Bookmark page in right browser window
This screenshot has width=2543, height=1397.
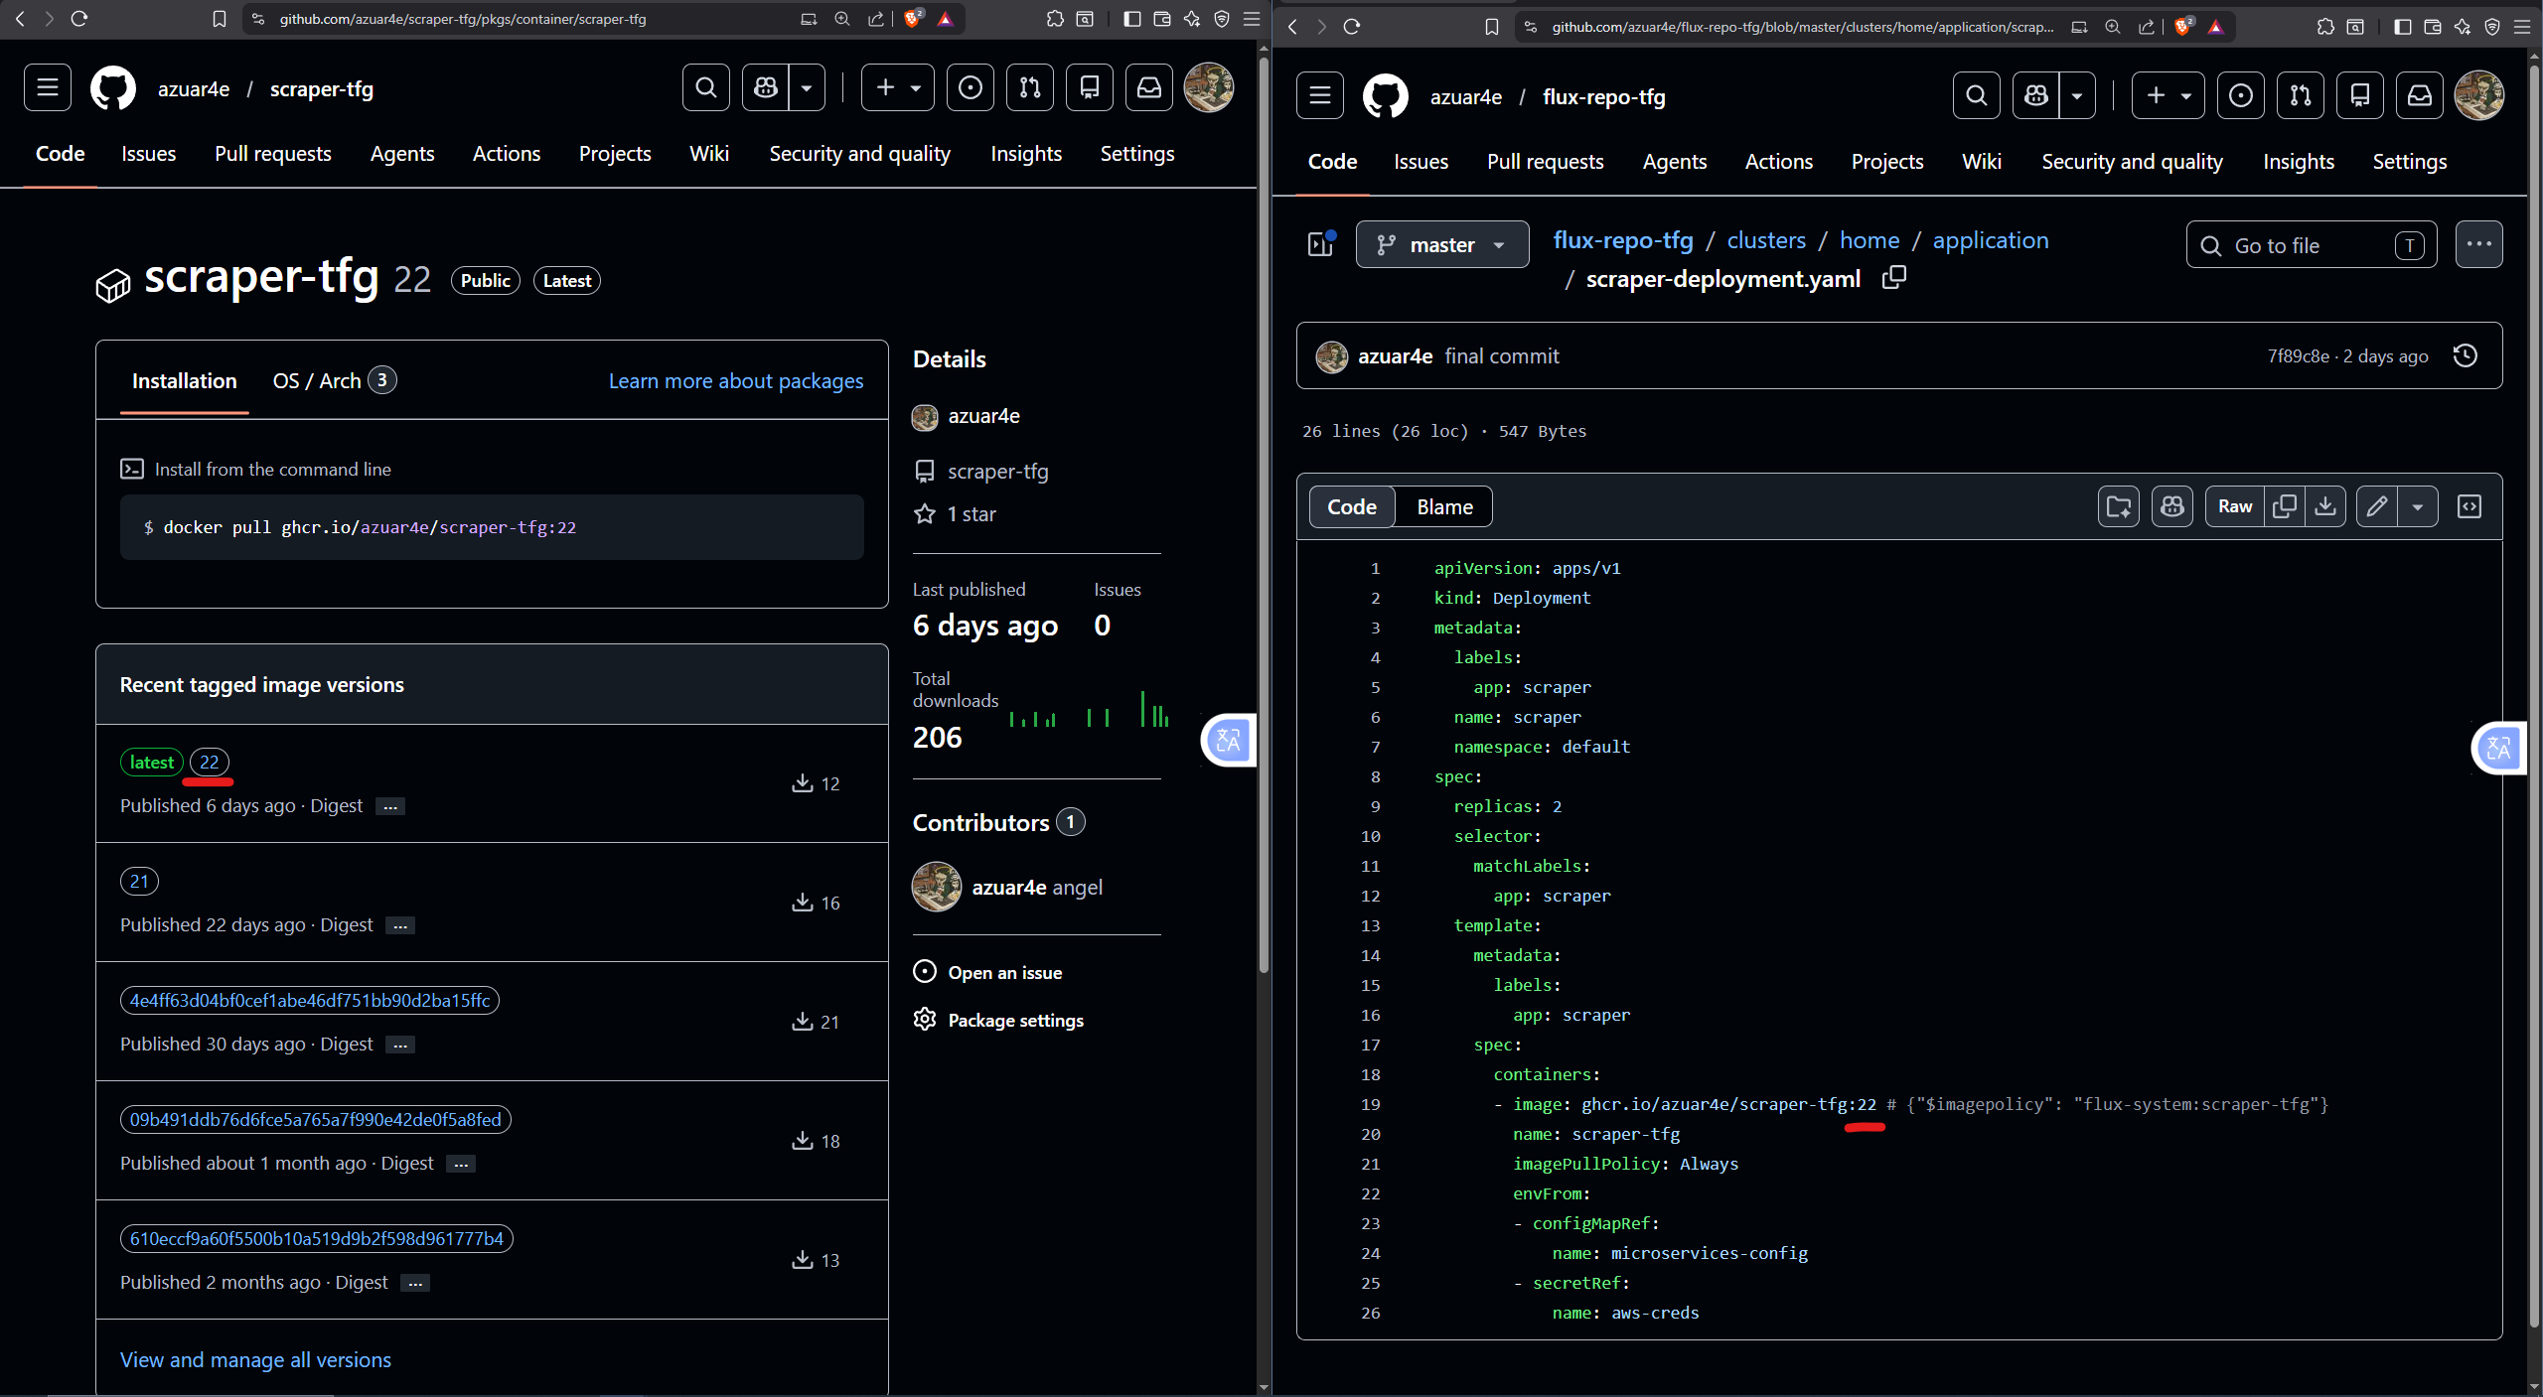tap(1492, 27)
